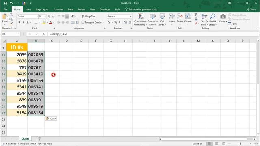Click Increase Indent icon
This screenshot has width=260, height=146.
[77, 22]
